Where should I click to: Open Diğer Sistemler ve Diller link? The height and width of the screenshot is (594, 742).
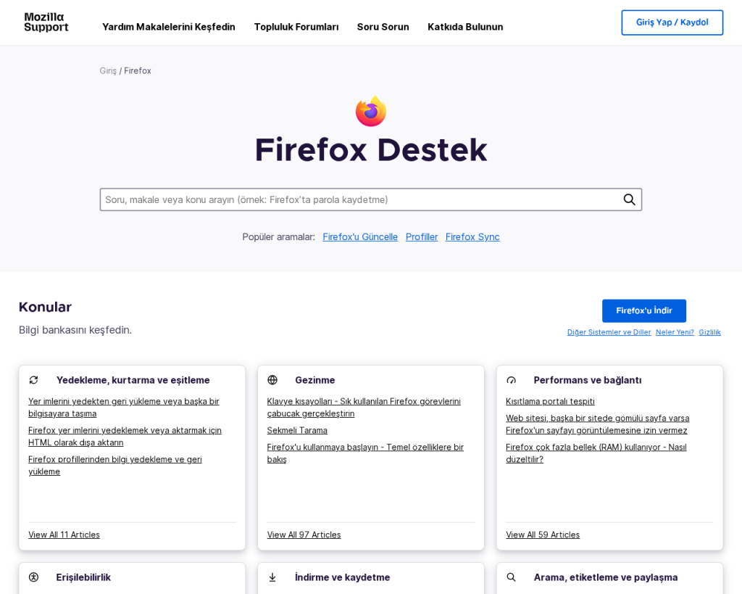(609, 332)
